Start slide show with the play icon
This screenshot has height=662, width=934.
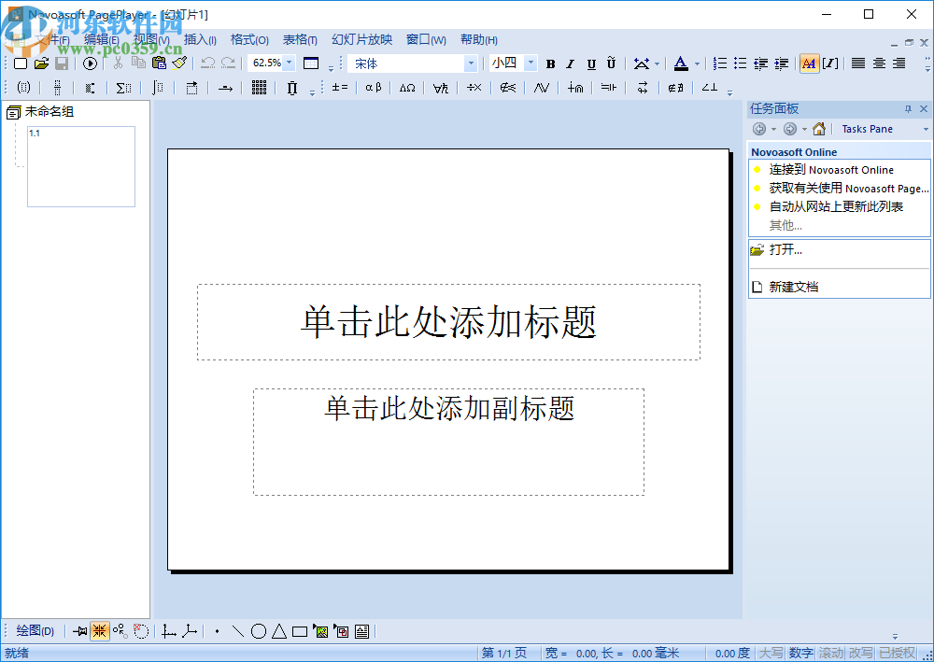[x=89, y=63]
